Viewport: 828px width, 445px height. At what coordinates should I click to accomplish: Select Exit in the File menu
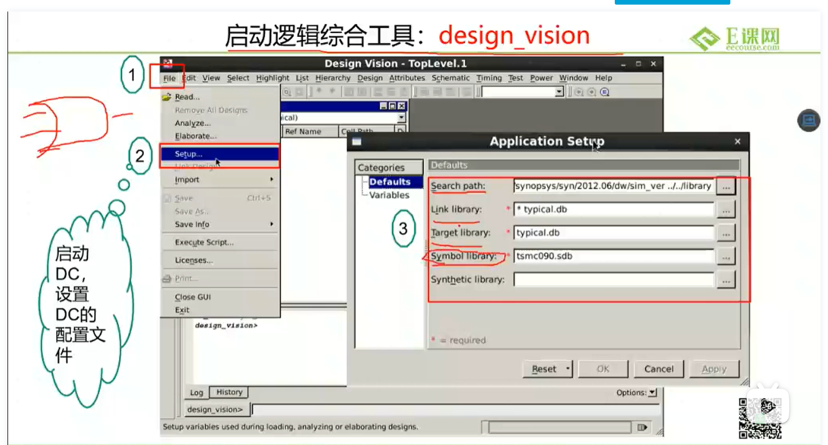click(x=220, y=310)
